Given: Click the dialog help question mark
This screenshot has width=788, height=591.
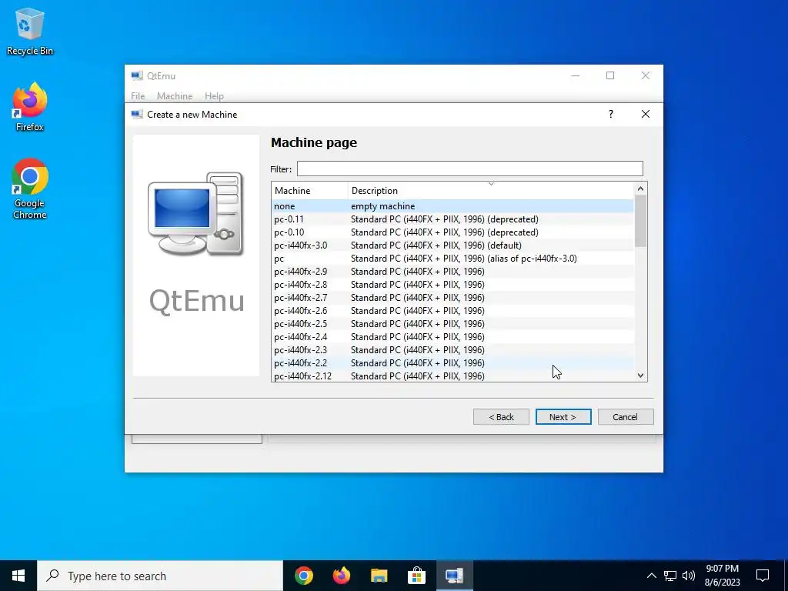Looking at the screenshot, I should click(x=610, y=114).
